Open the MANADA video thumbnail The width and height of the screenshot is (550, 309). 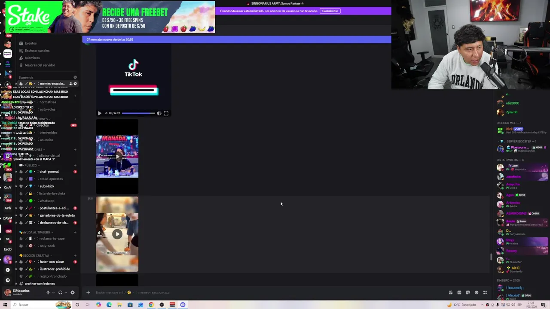(117, 157)
